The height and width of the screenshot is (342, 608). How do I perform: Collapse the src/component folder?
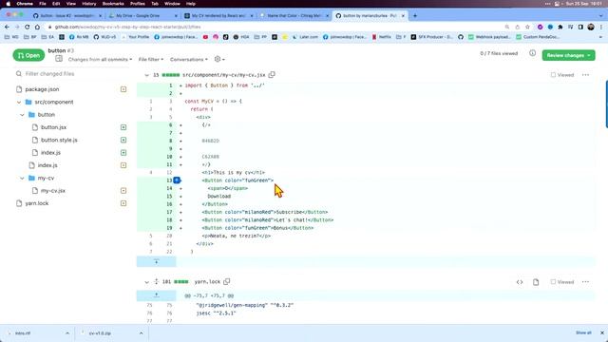pos(19,102)
